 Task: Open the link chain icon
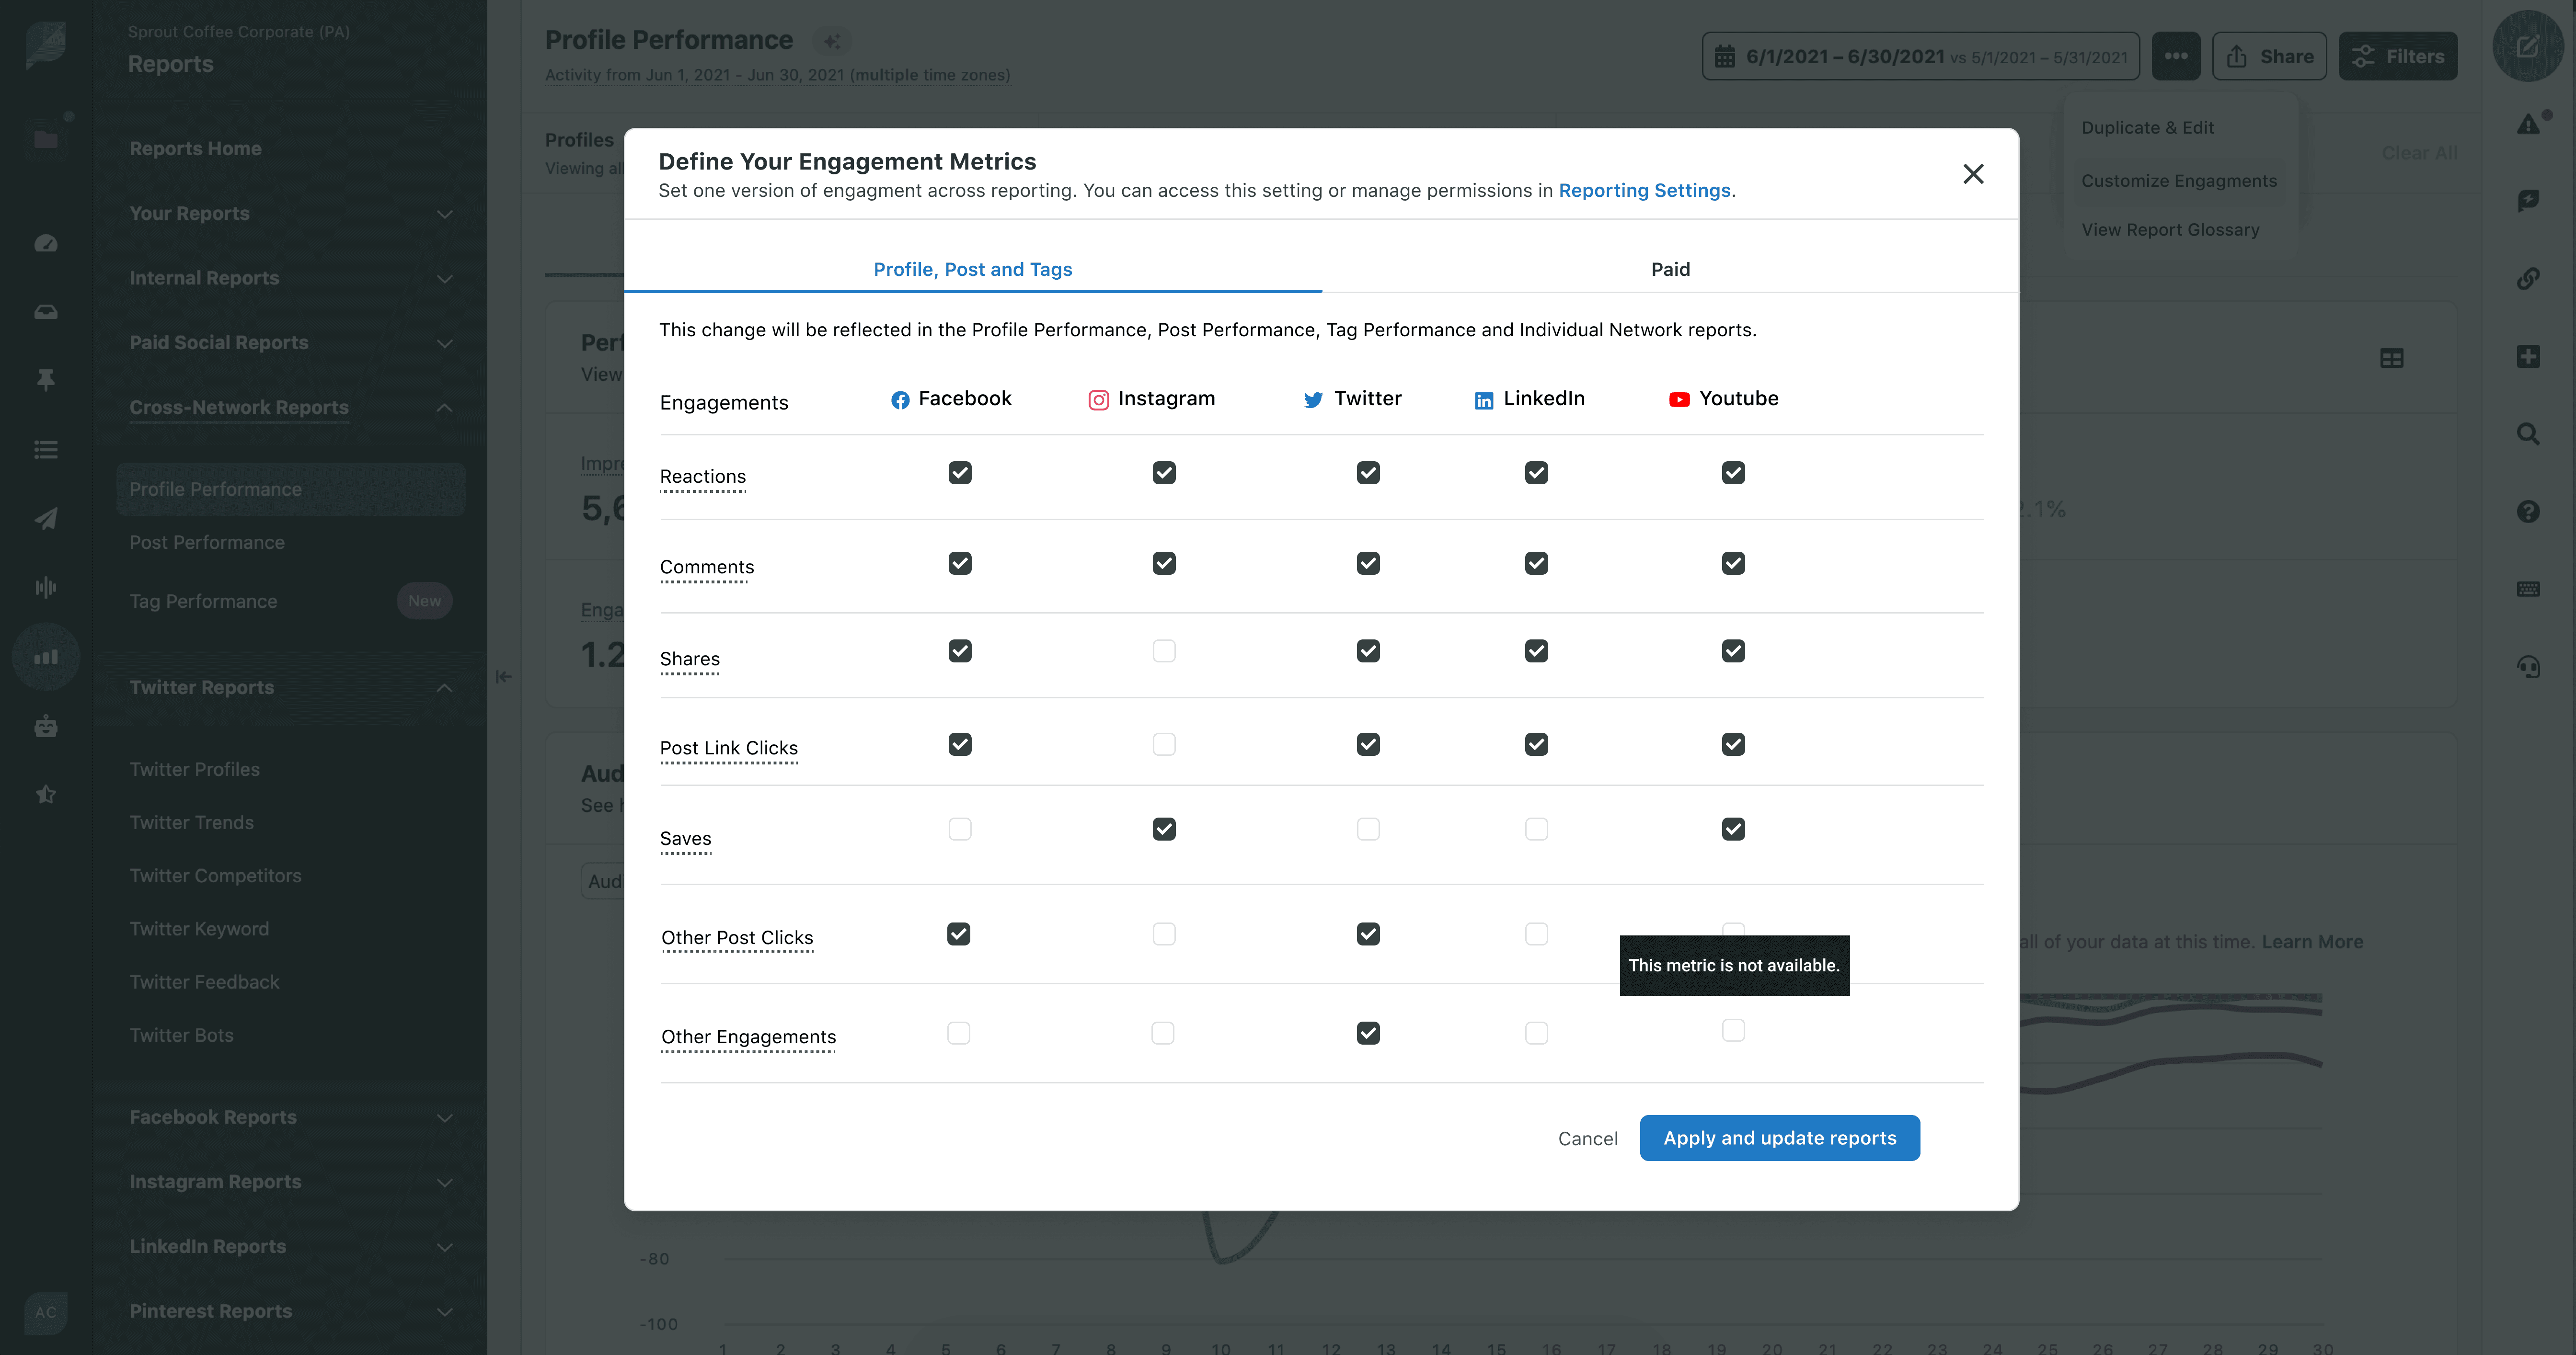[2527, 279]
